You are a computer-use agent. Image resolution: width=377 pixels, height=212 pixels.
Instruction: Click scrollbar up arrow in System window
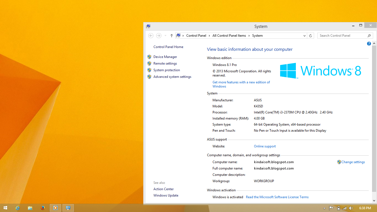(374, 44)
